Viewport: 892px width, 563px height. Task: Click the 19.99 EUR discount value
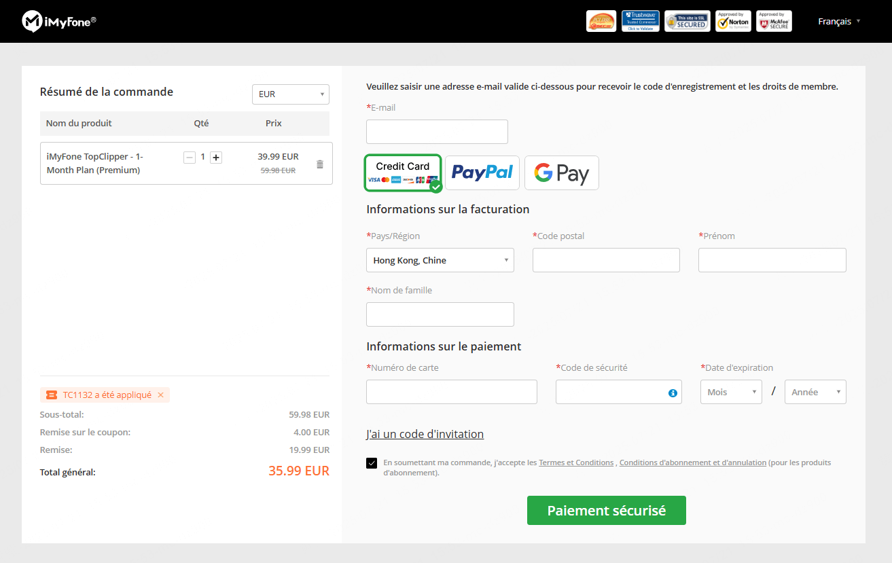(x=309, y=450)
